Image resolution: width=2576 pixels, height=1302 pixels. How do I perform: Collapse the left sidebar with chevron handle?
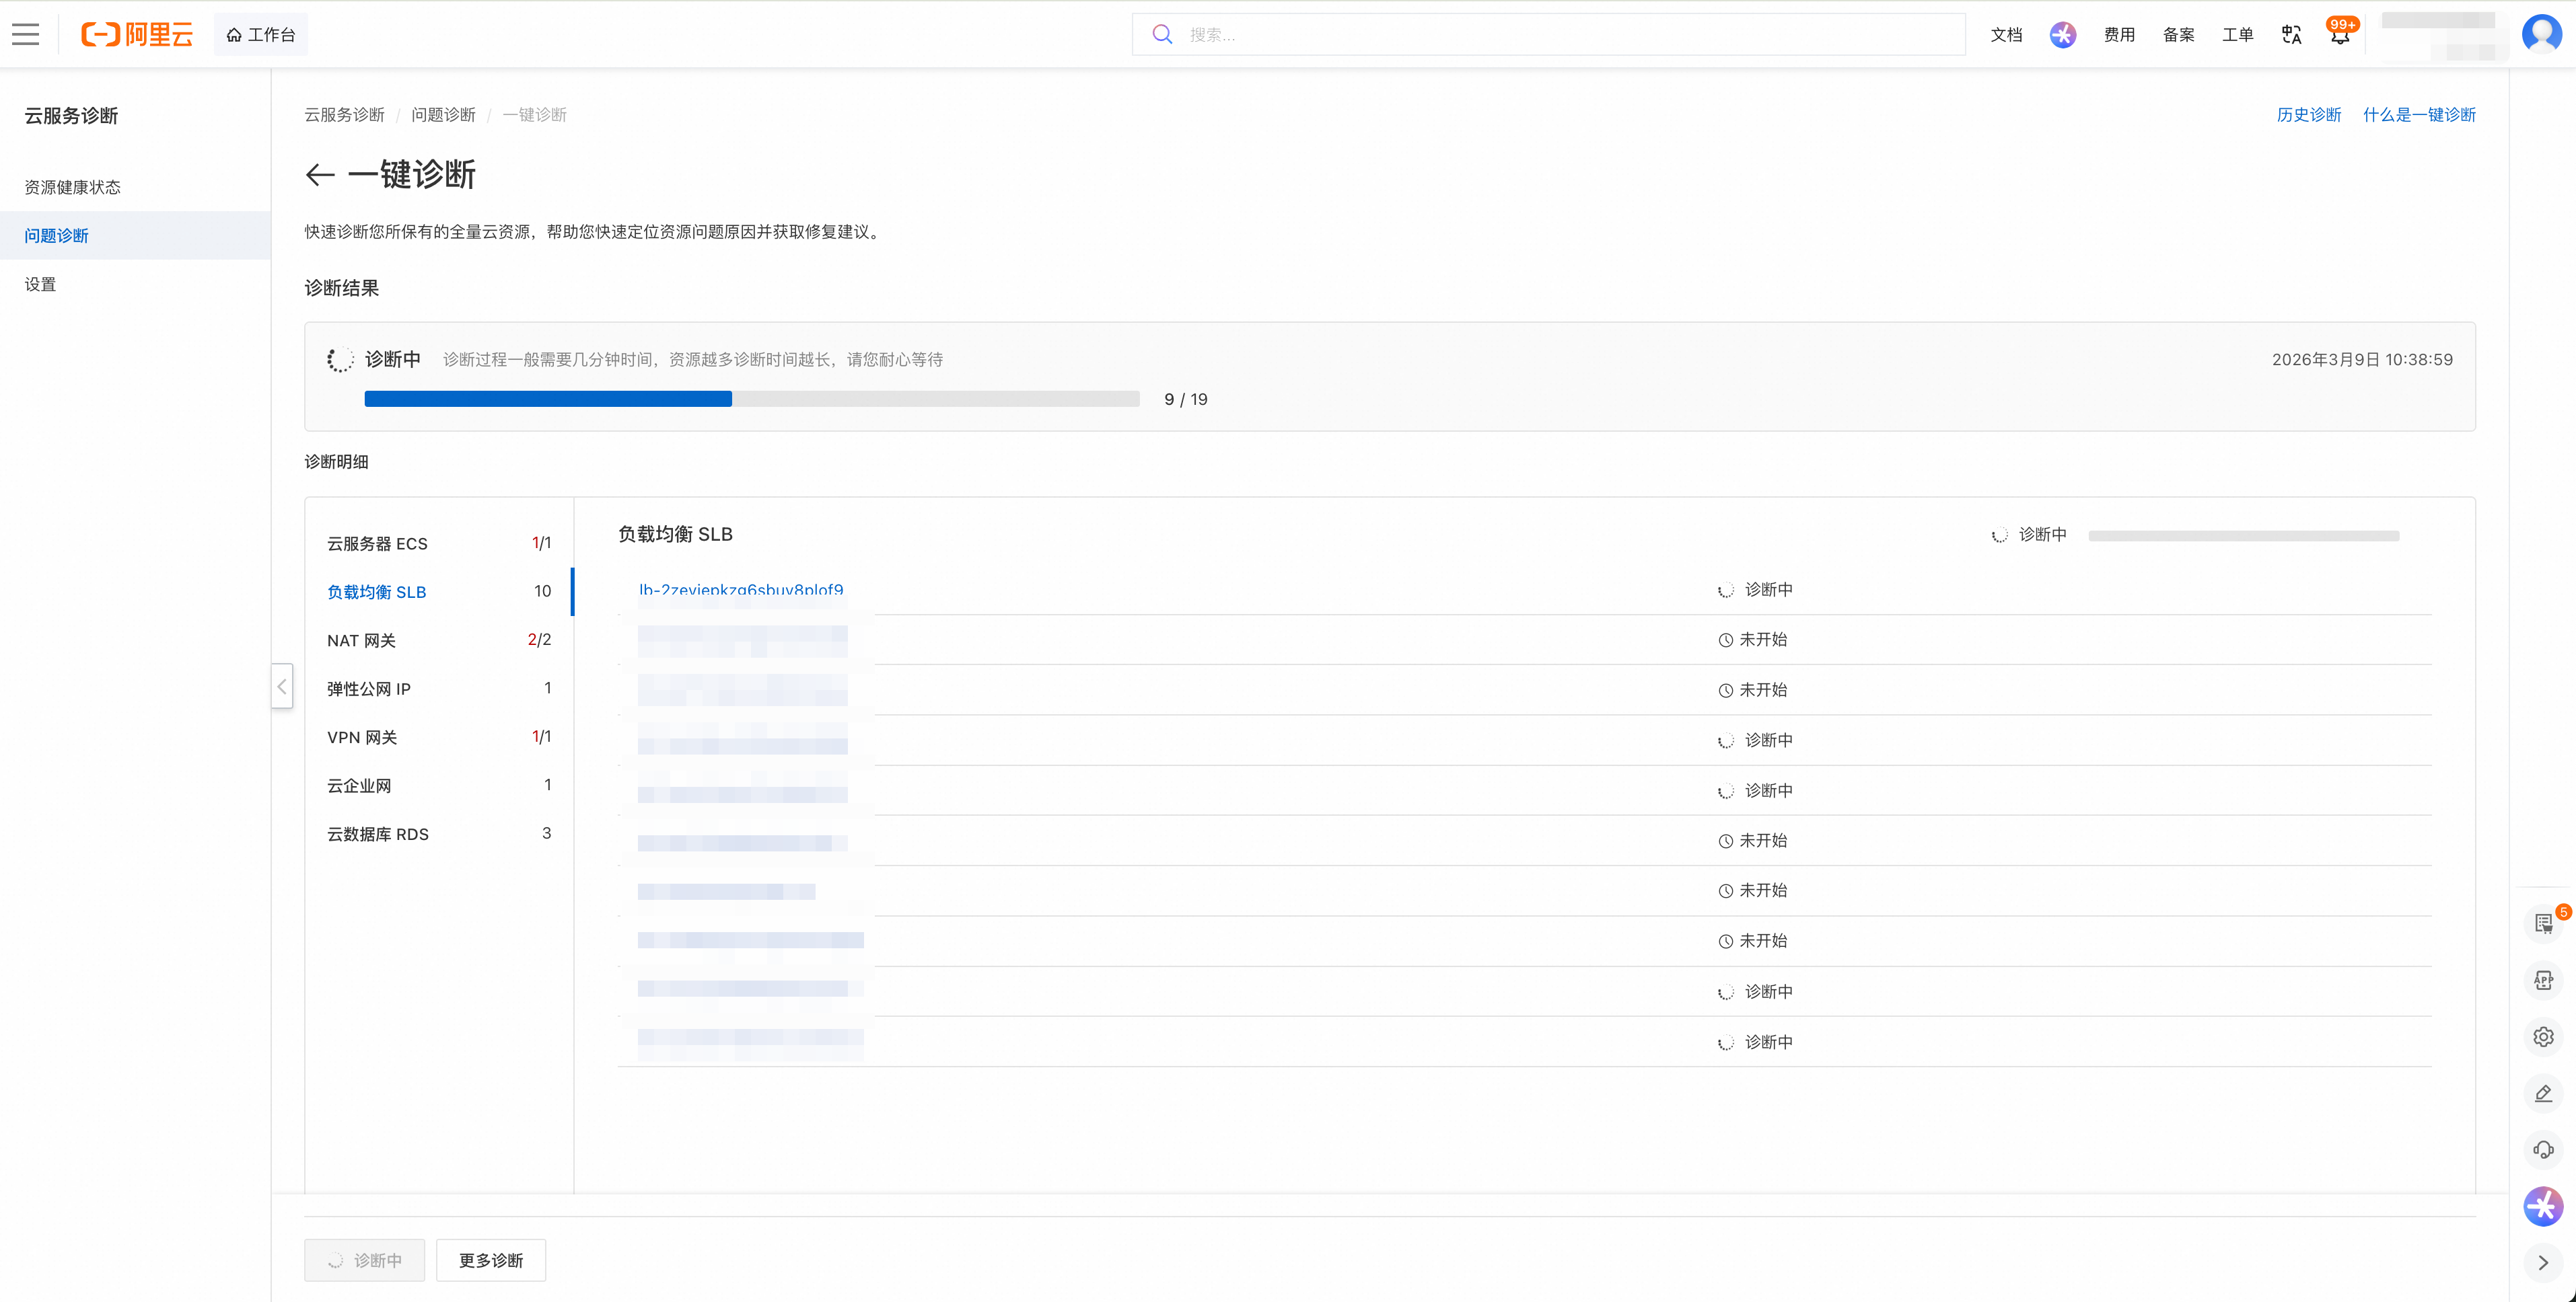tap(282, 687)
